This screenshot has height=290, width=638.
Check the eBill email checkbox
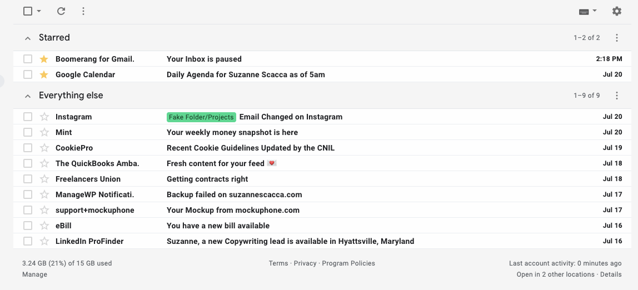(x=28, y=226)
